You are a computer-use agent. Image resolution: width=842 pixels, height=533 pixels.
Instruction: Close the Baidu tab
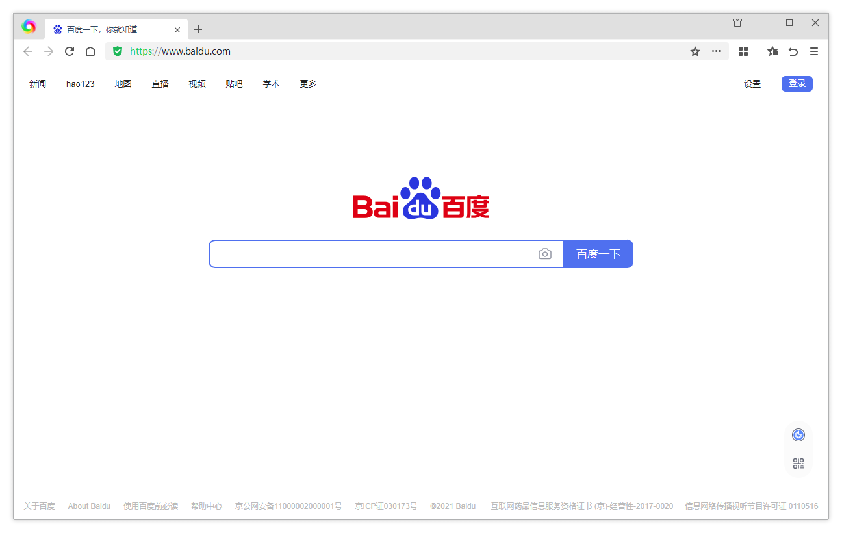coord(177,30)
